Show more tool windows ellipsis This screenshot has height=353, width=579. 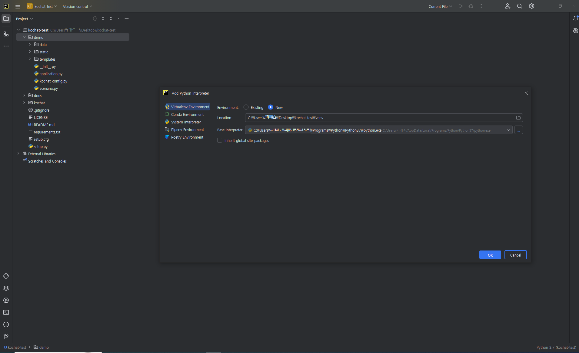[6, 46]
